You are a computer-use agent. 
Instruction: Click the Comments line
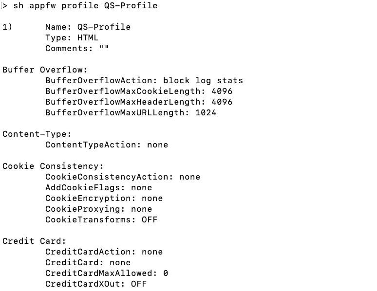coord(77,48)
